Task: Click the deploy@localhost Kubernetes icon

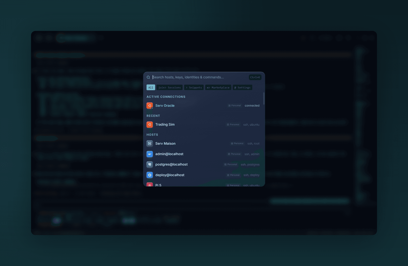Action: pos(150,175)
